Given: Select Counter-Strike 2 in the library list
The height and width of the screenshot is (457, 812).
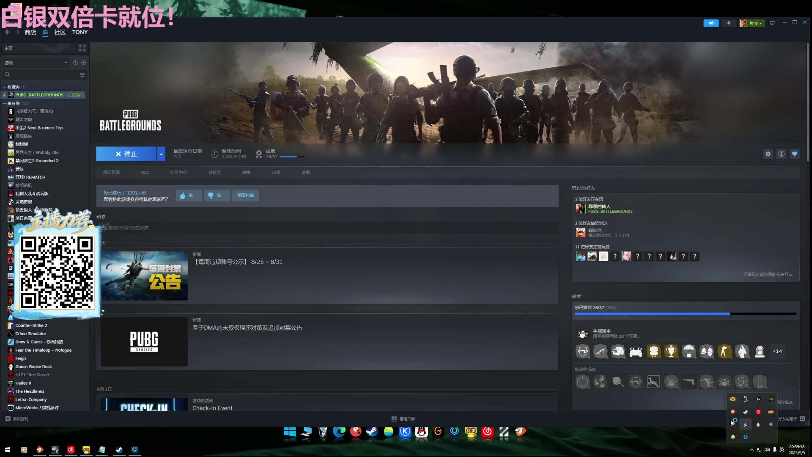Looking at the screenshot, I should click(31, 325).
